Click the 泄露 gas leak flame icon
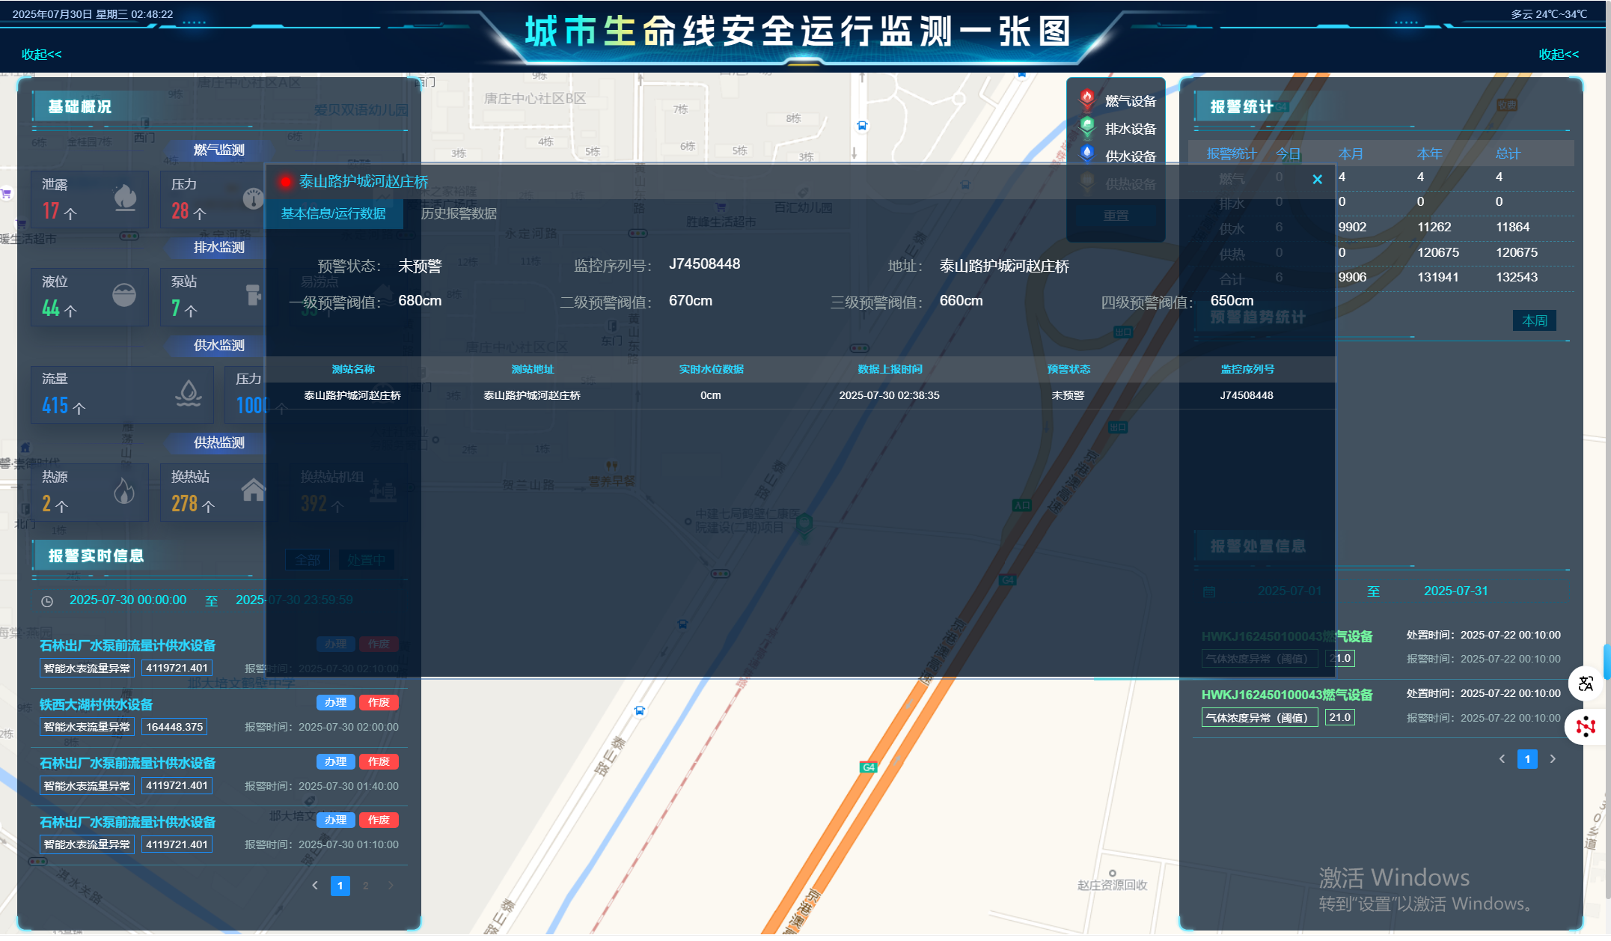The height and width of the screenshot is (941, 1611). pyautogui.click(x=125, y=198)
